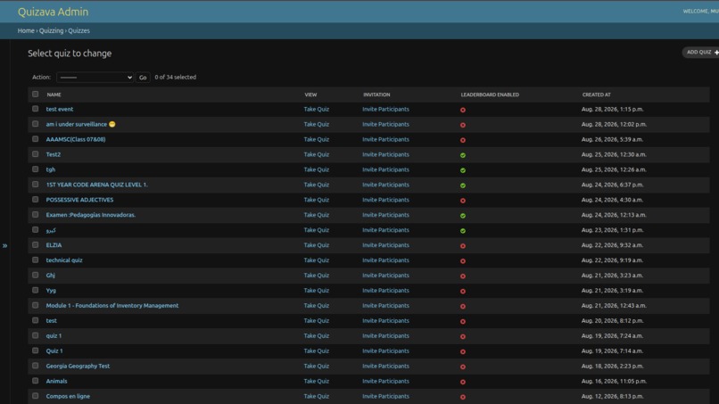Tick the checkbox for technical quiz
Viewport: 719px width, 404px height.
[36, 260]
